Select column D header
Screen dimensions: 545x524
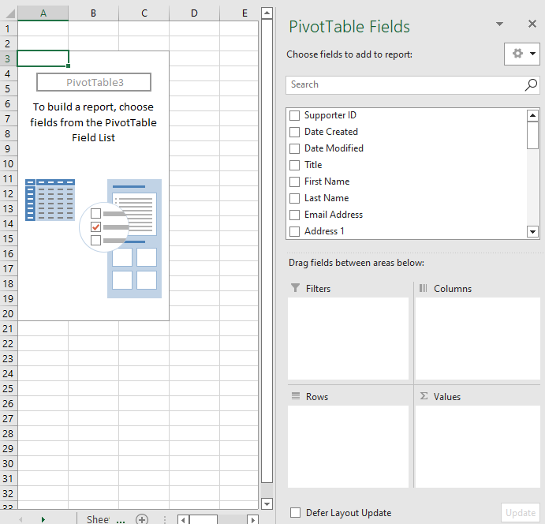pos(194,13)
